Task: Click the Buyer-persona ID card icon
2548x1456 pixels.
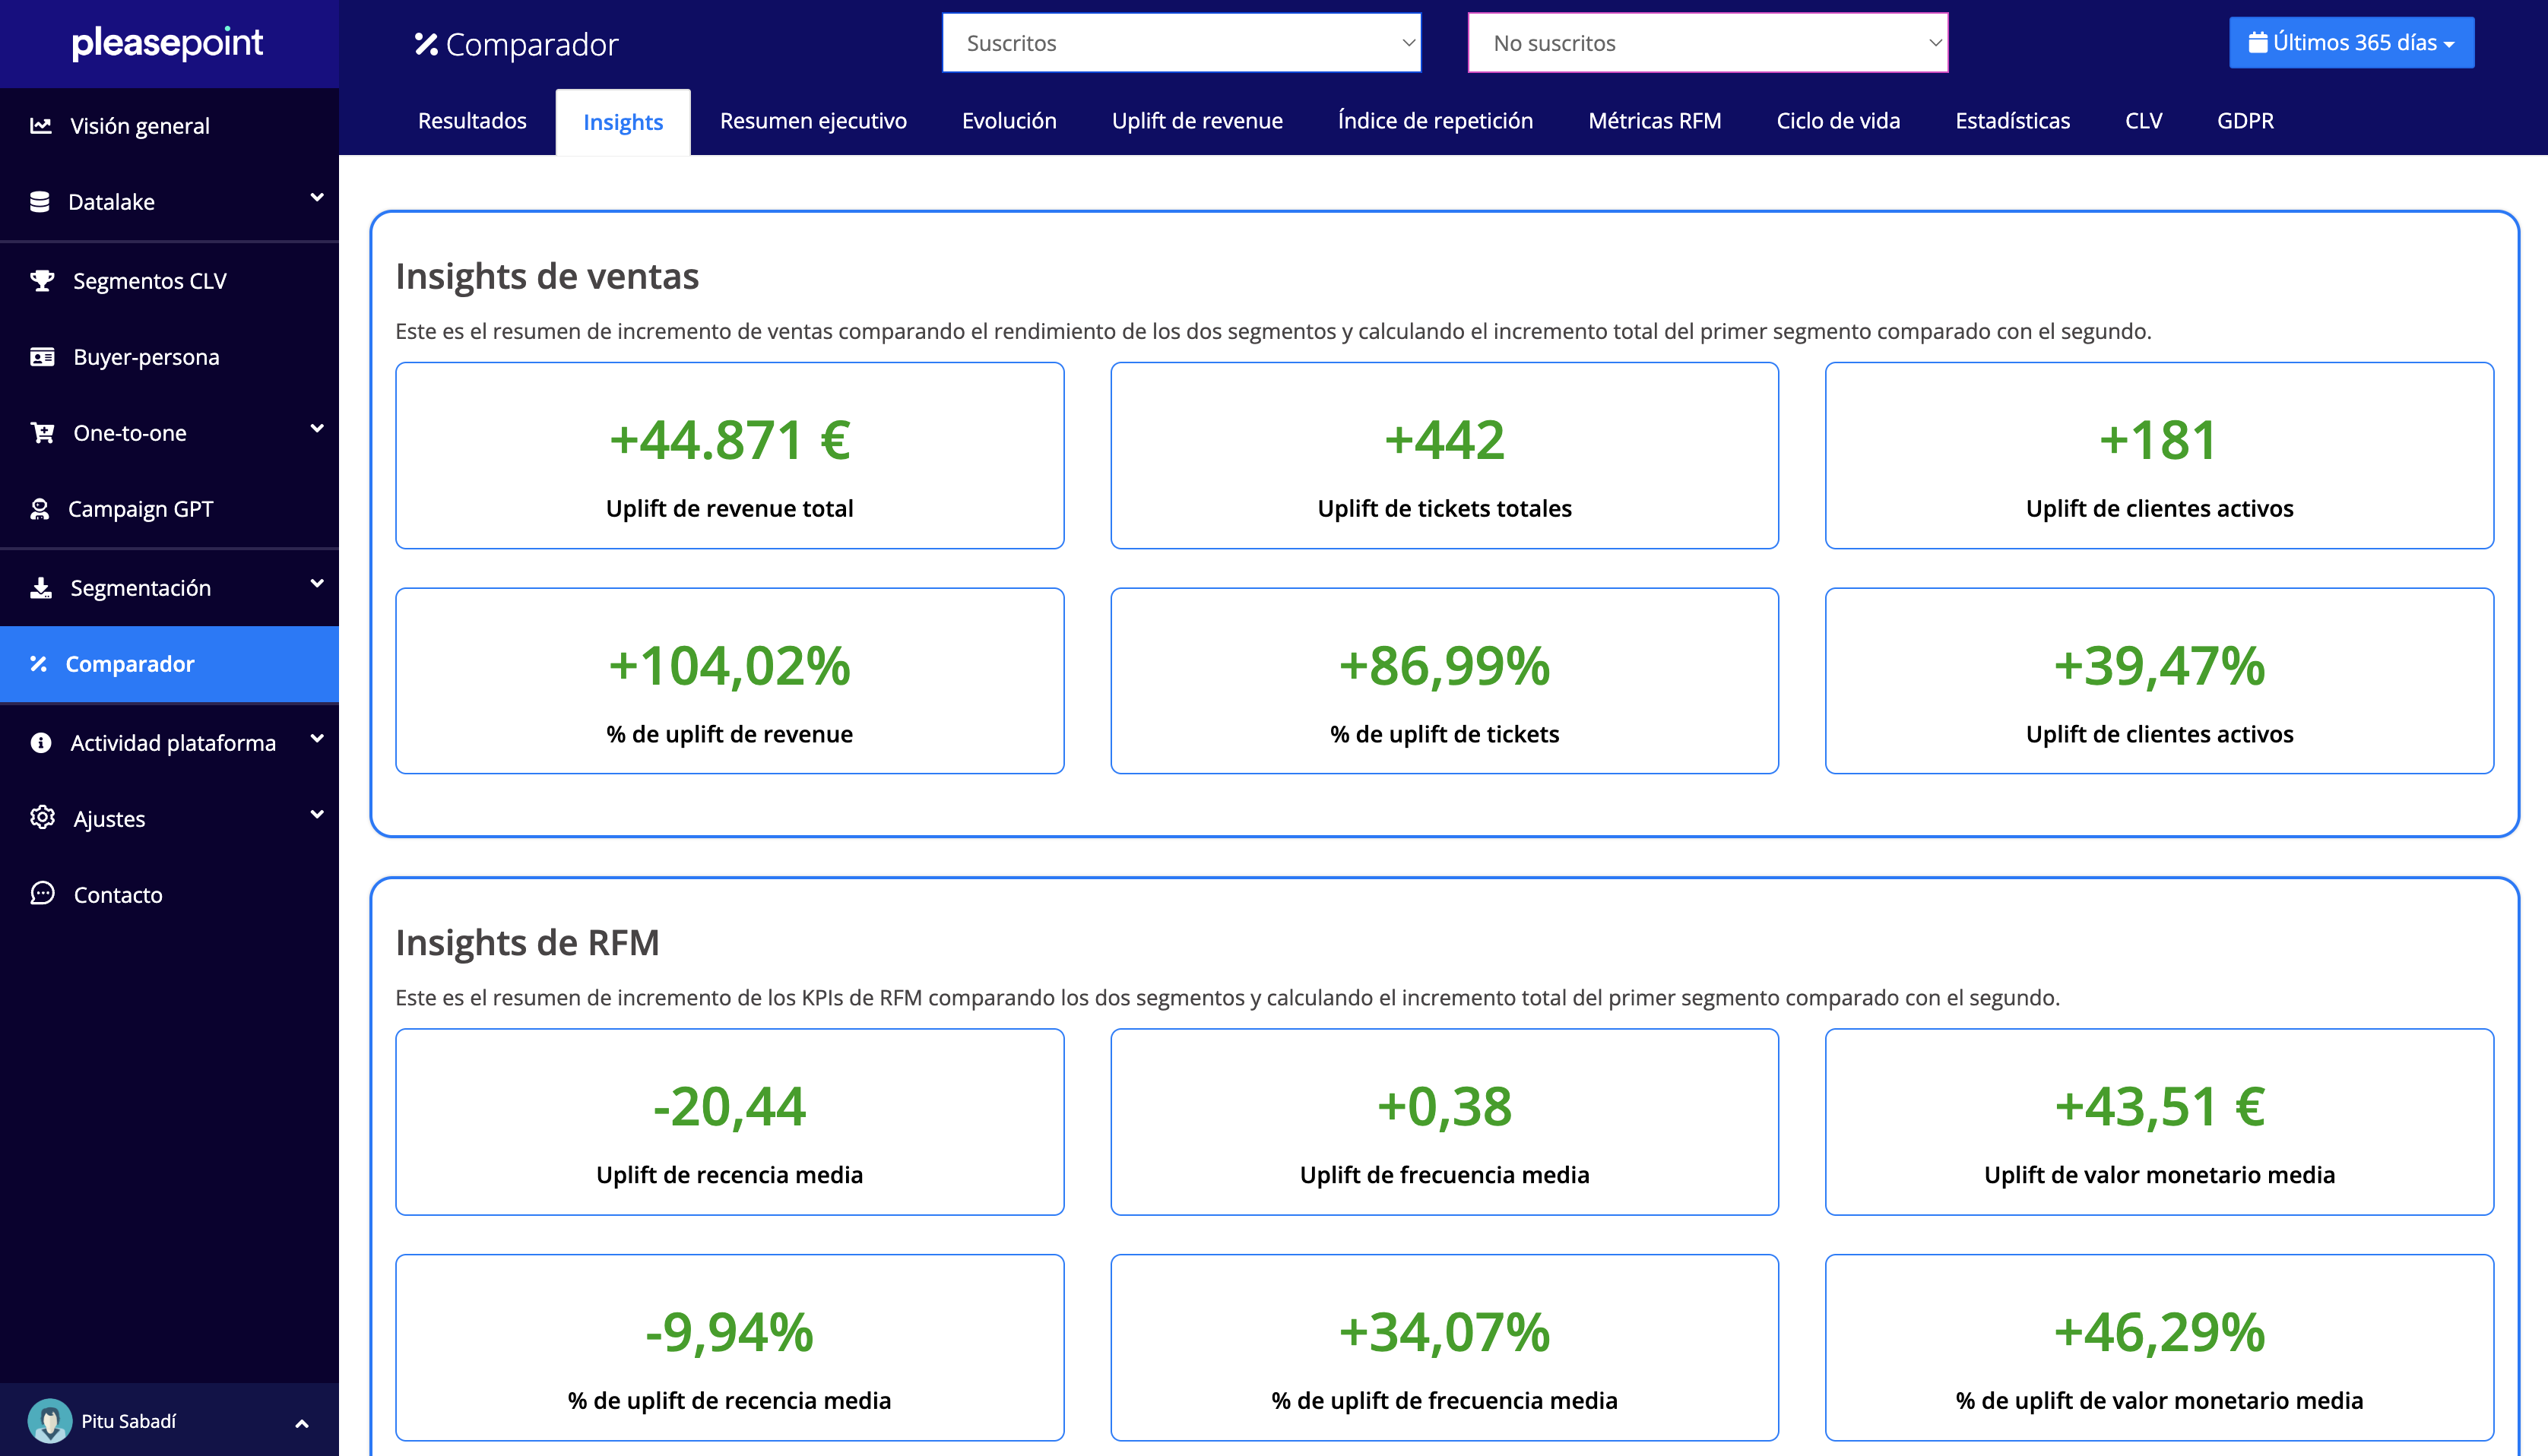Action: 42,357
